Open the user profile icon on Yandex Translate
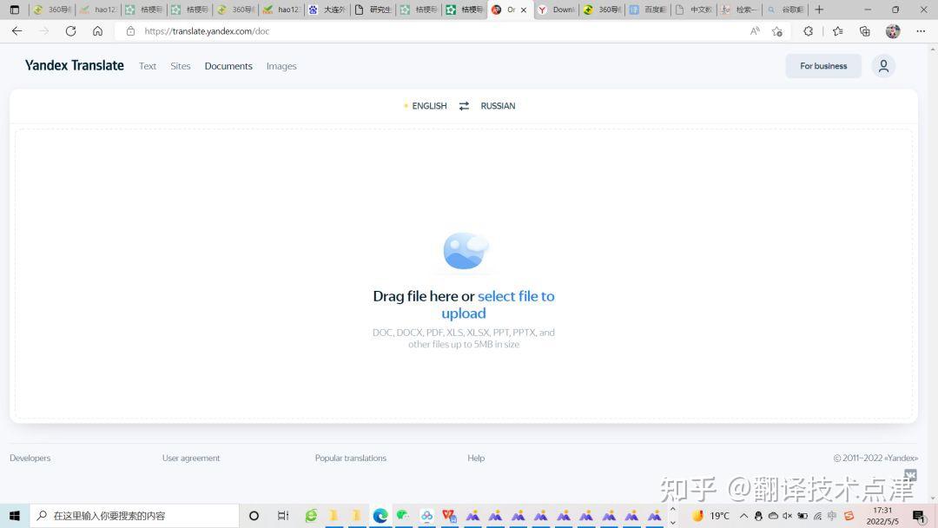Viewport: 938px width, 528px height. 883,66
